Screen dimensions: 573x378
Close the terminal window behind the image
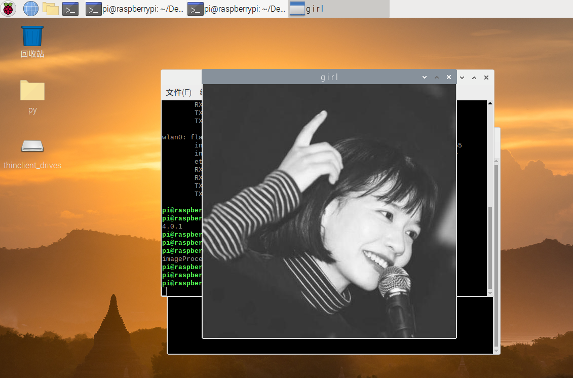486,78
